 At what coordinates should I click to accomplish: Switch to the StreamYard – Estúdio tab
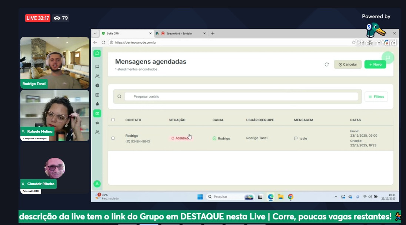[x=179, y=33]
